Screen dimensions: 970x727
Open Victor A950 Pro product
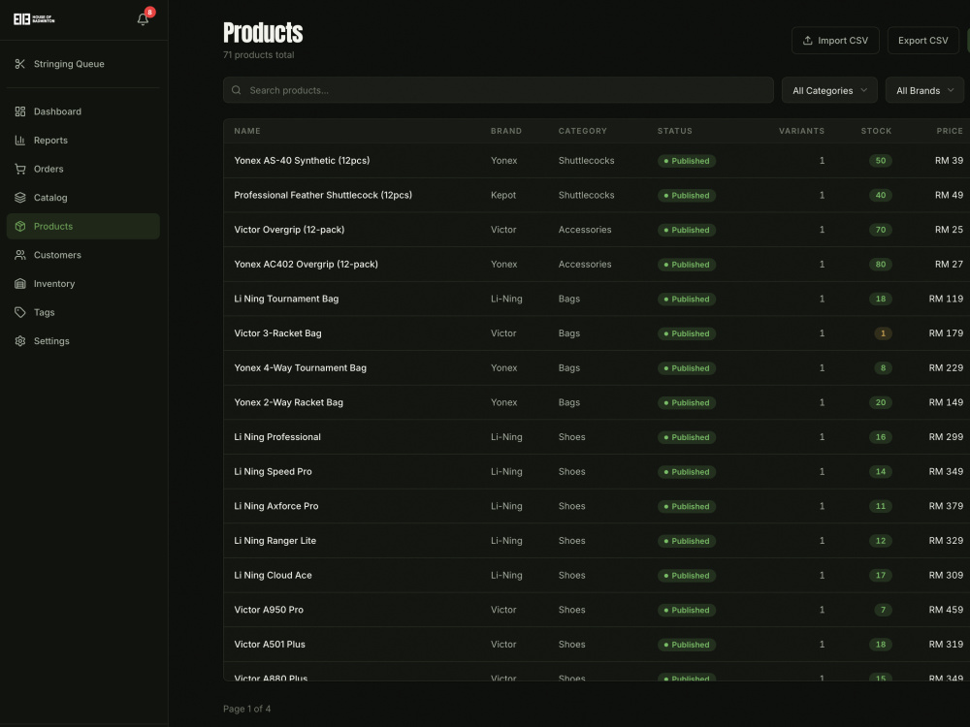click(269, 610)
